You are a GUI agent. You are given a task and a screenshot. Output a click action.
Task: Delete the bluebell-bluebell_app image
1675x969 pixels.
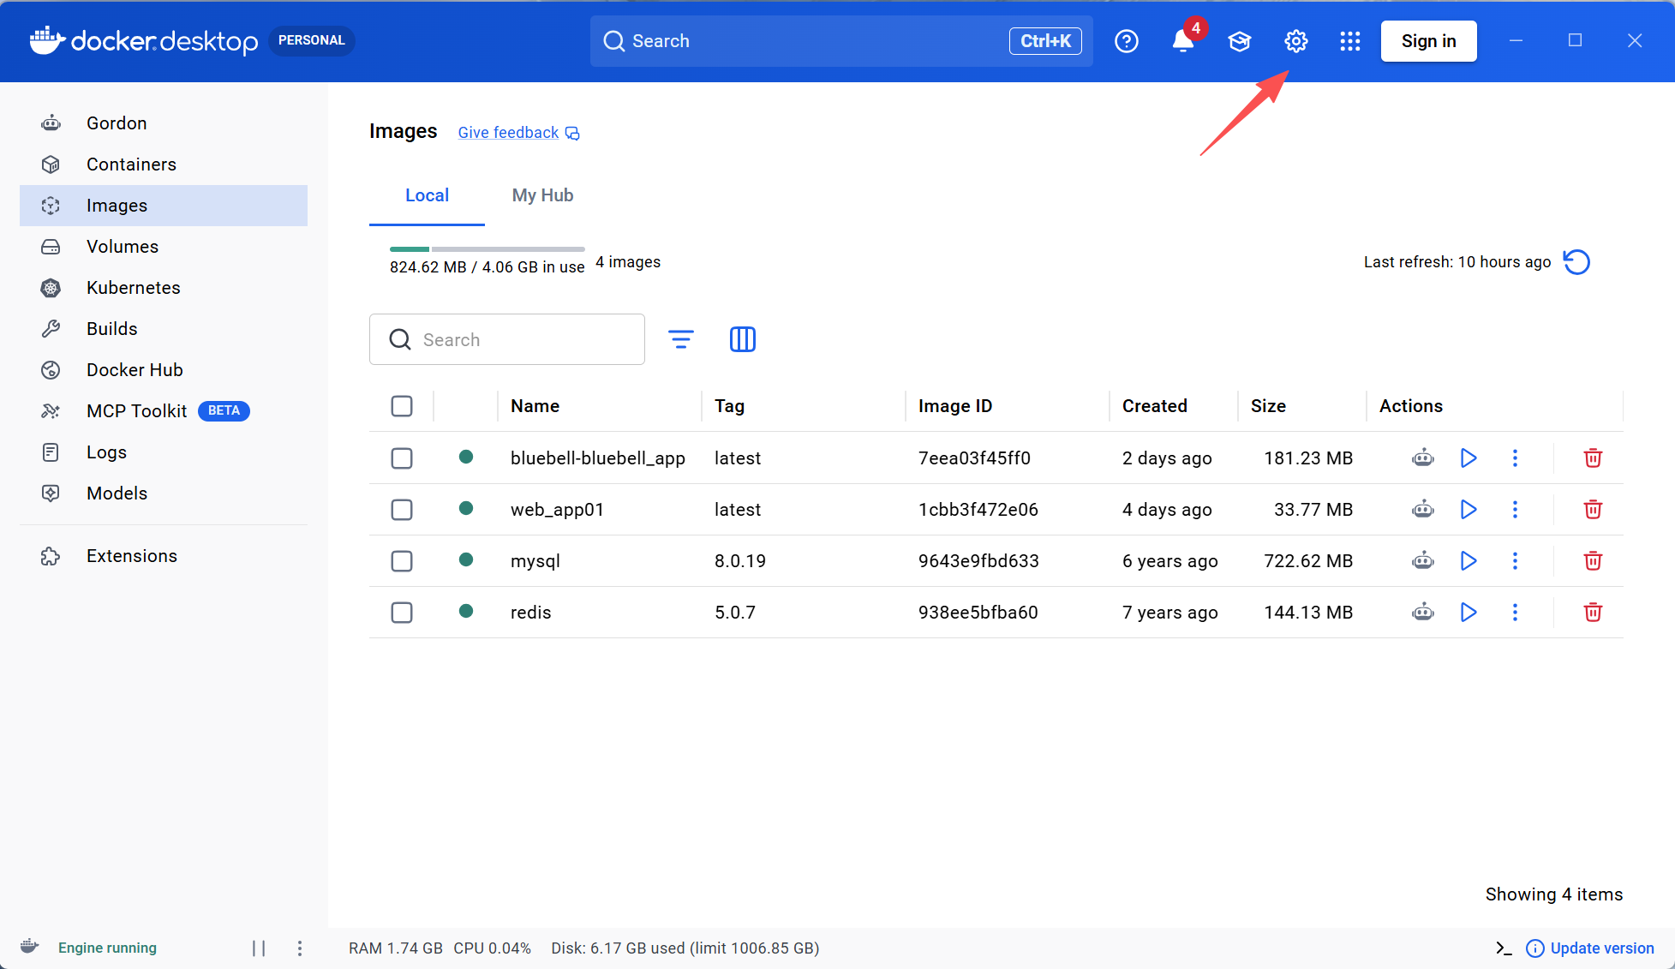[1593, 458]
